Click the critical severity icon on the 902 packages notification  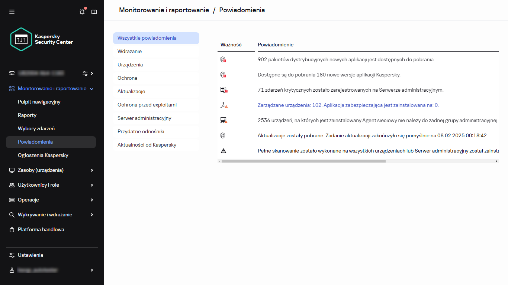(x=223, y=59)
